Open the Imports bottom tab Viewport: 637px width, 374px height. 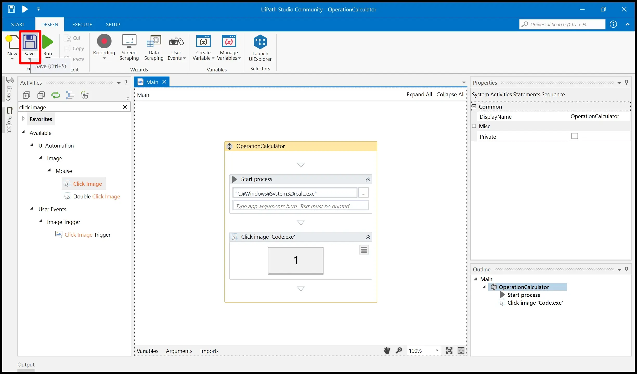click(x=209, y=351)
